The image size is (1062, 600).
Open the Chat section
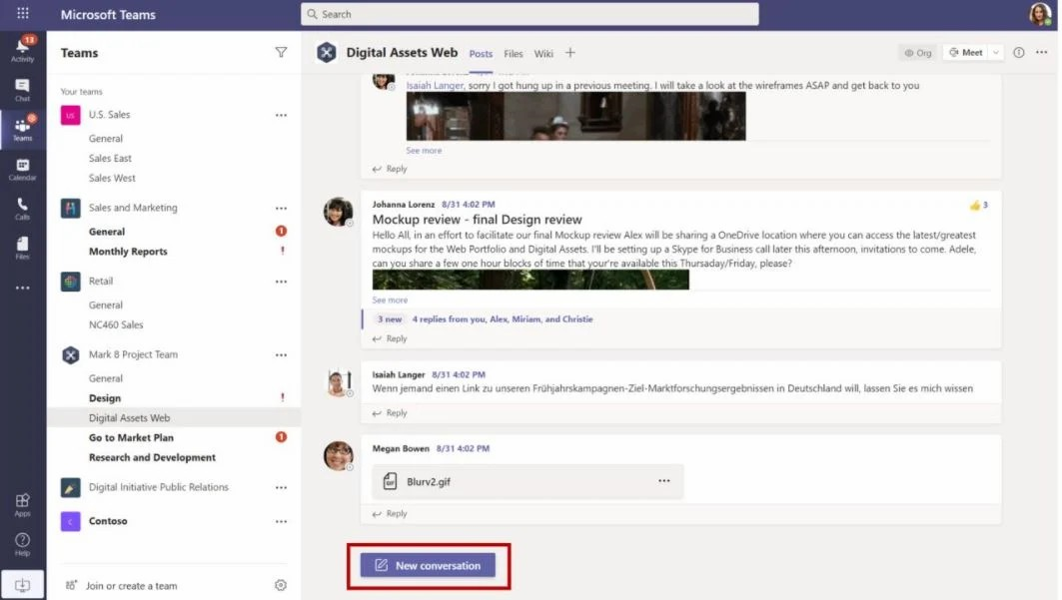point(22,89)
